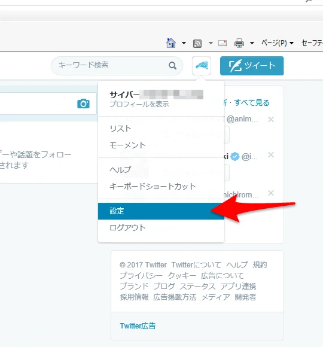Open the アプリ連携 footer link

[238, 287]
